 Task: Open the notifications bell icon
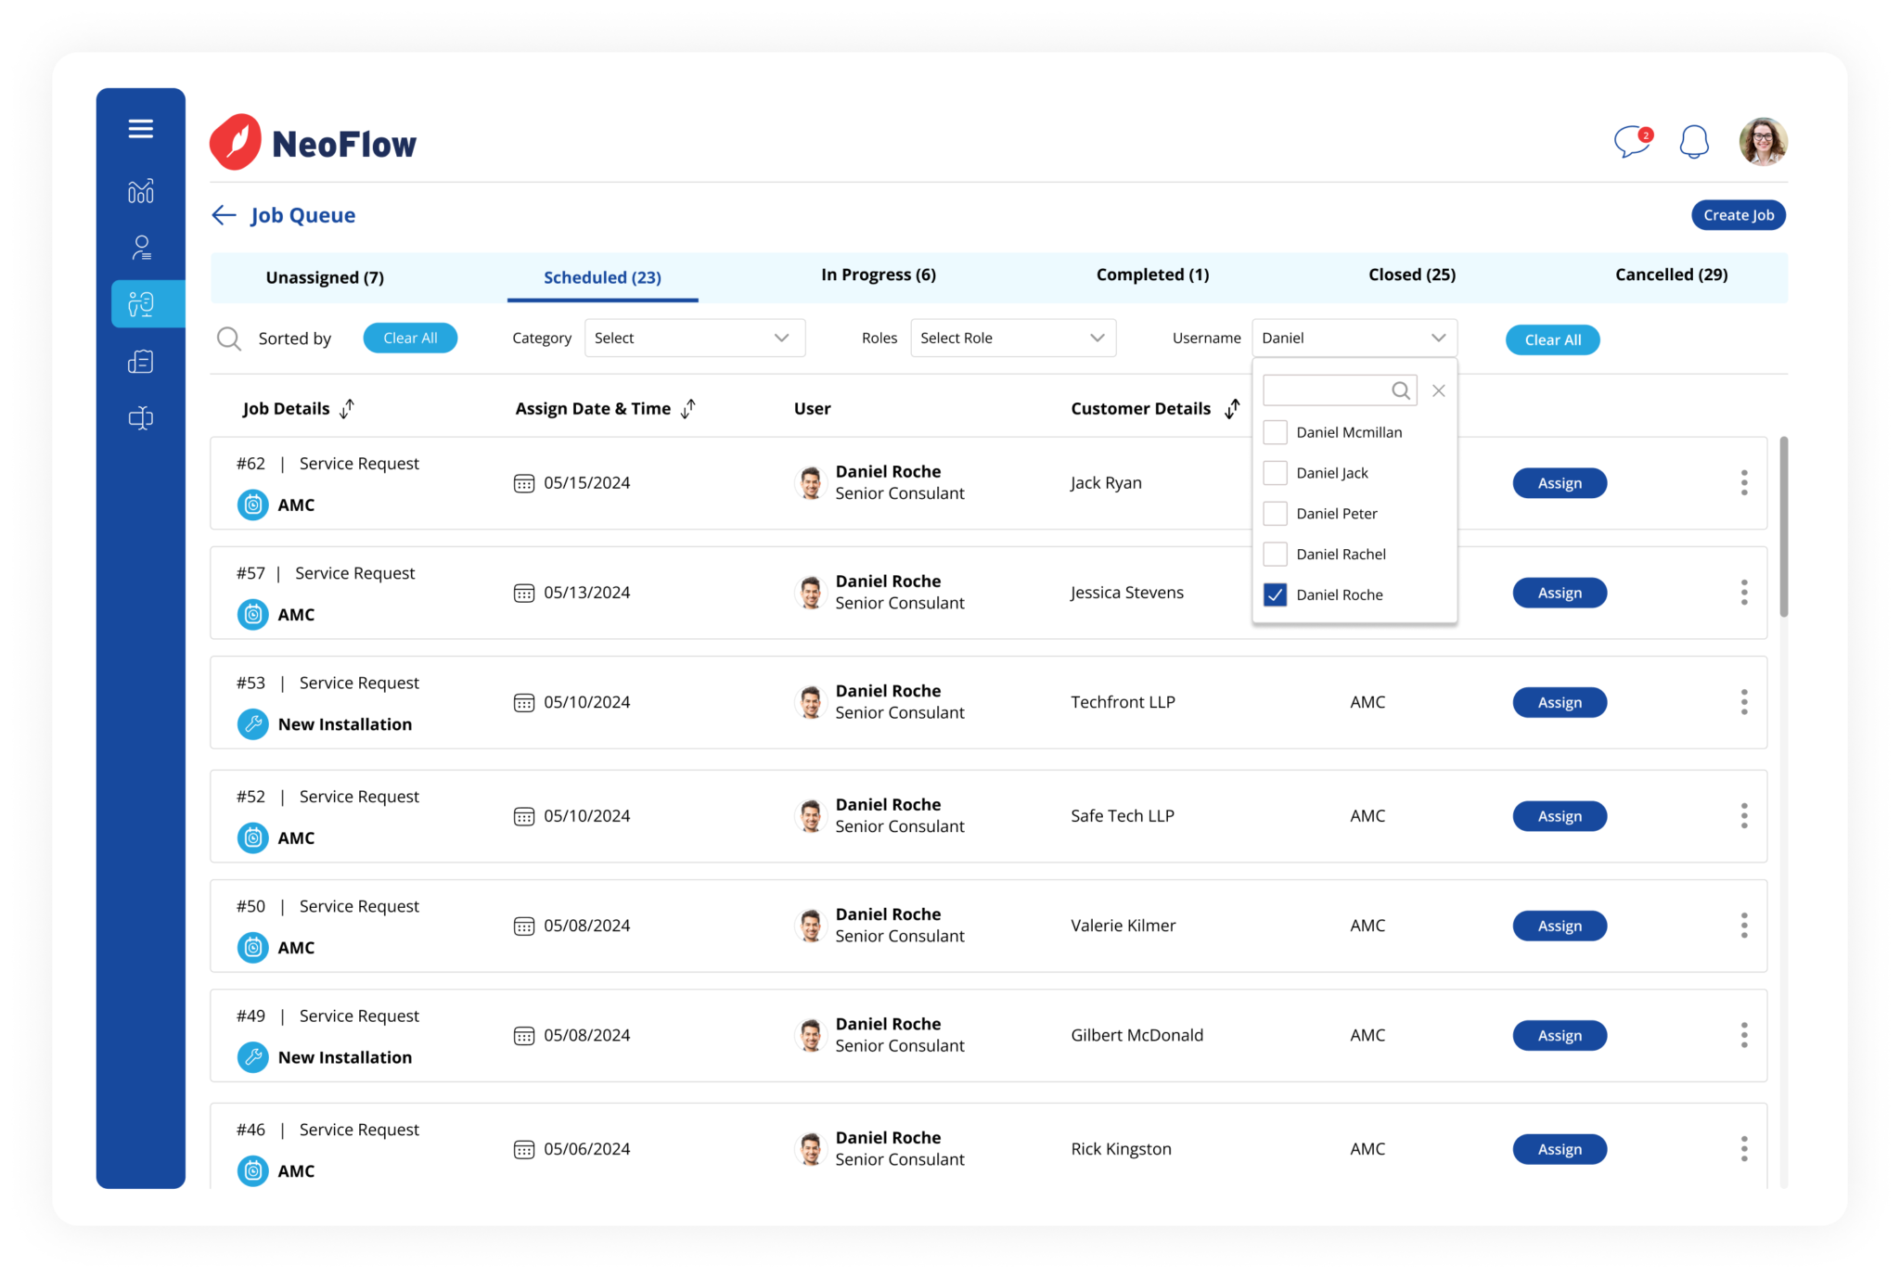pos(1694,142)
